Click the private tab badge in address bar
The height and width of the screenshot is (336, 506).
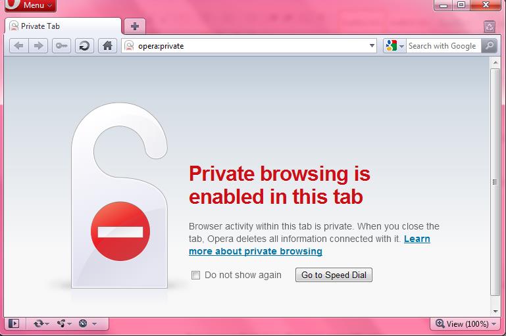[129, 46]
